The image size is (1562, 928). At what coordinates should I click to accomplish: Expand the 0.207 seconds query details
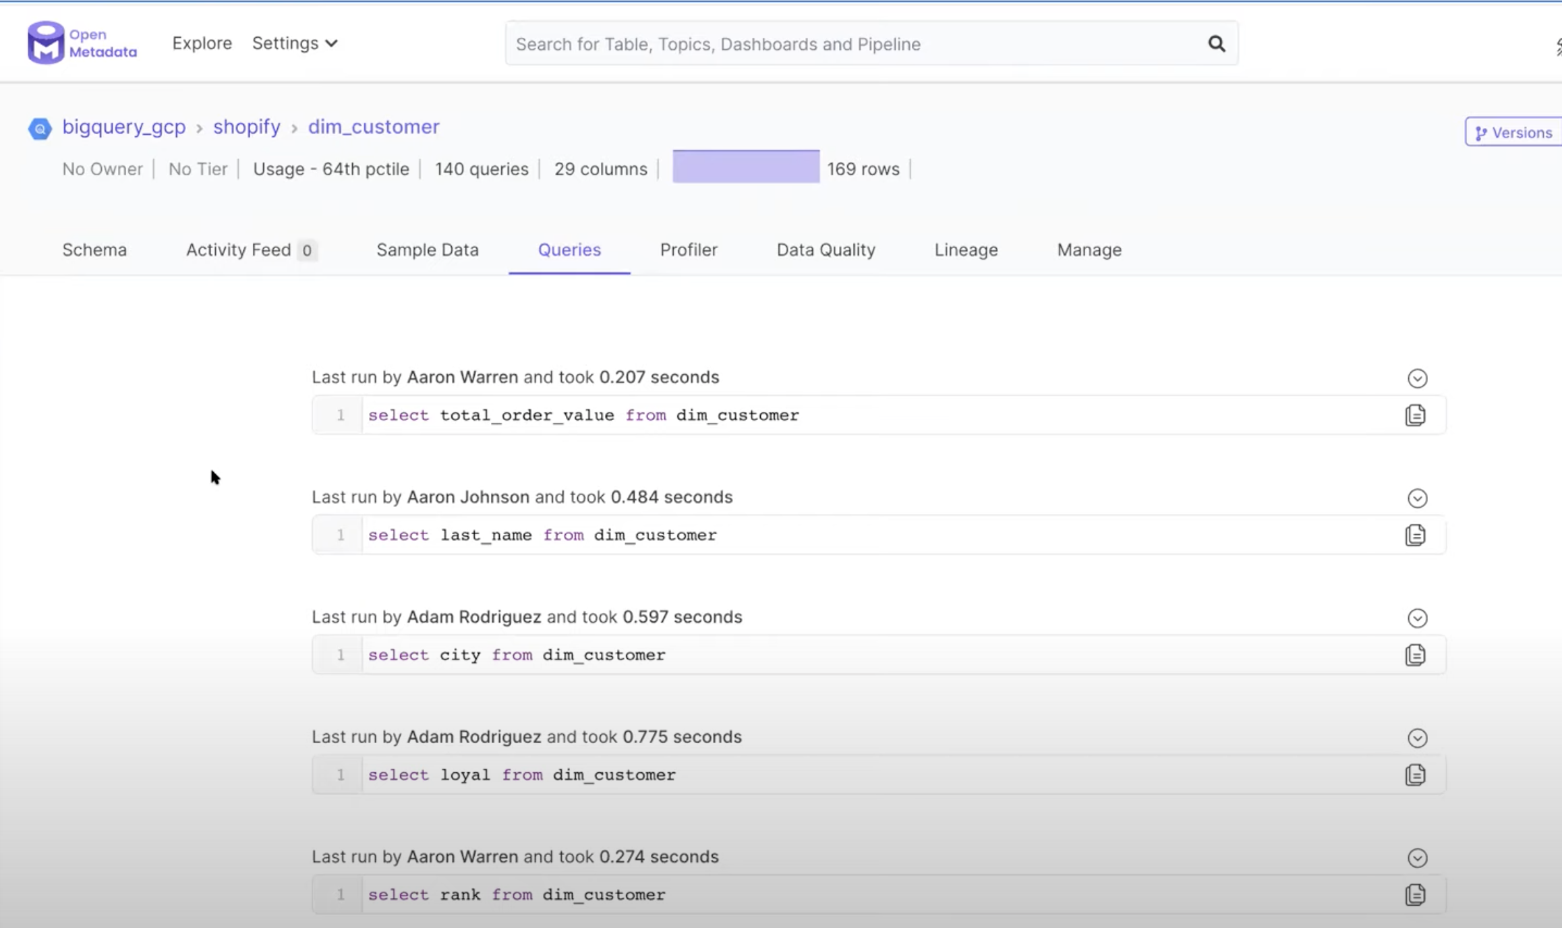point(1417,378)
